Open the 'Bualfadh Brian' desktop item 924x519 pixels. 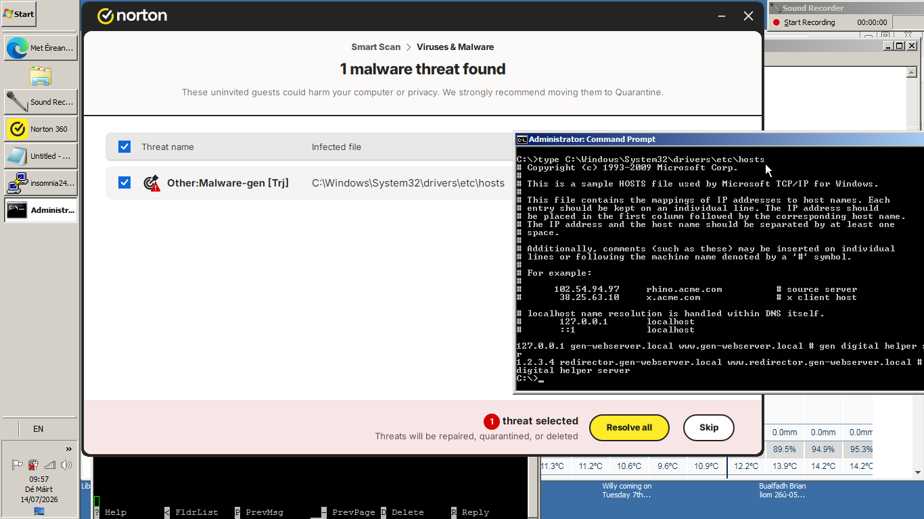[x=783, y=491]
